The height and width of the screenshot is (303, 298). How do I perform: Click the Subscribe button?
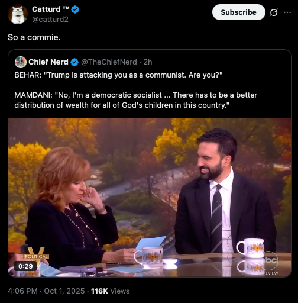tap(238, 12)
